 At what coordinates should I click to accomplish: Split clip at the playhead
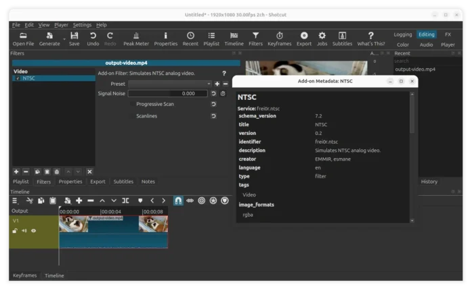125,201
